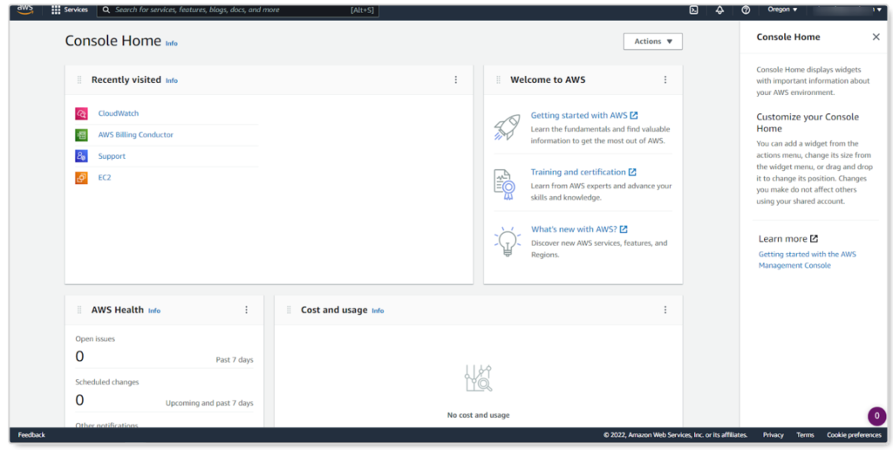
Task: Click the external link icon next to Learn more
Action: tap(814, 239)
